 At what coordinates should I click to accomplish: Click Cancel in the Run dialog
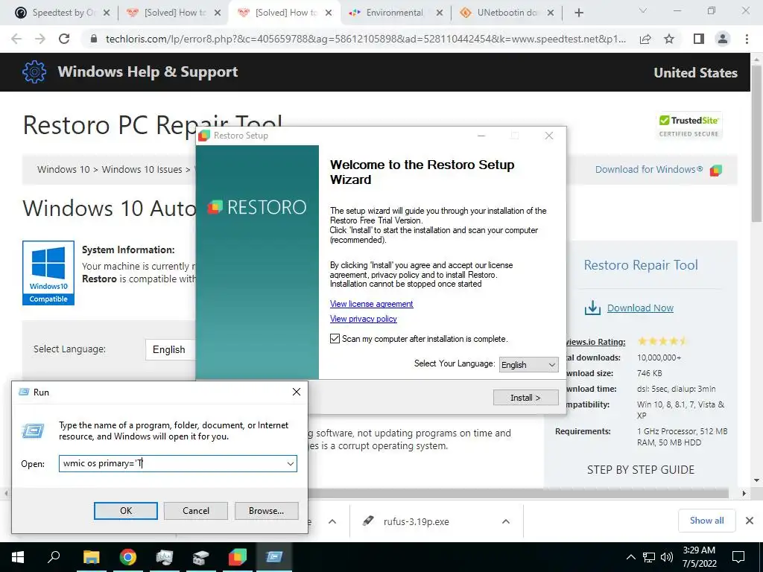point(196,511)
